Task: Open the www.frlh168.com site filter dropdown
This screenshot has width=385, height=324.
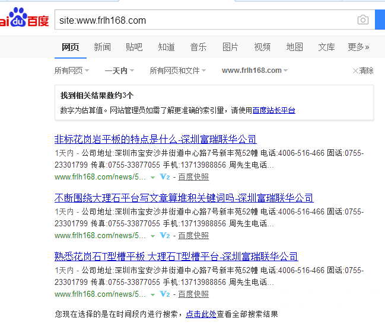Action: click(x=254, y=70)
